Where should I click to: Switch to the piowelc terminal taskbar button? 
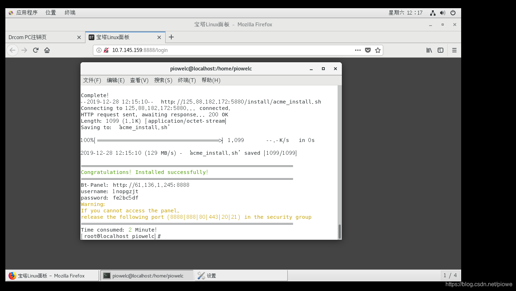tap(147, 276)
